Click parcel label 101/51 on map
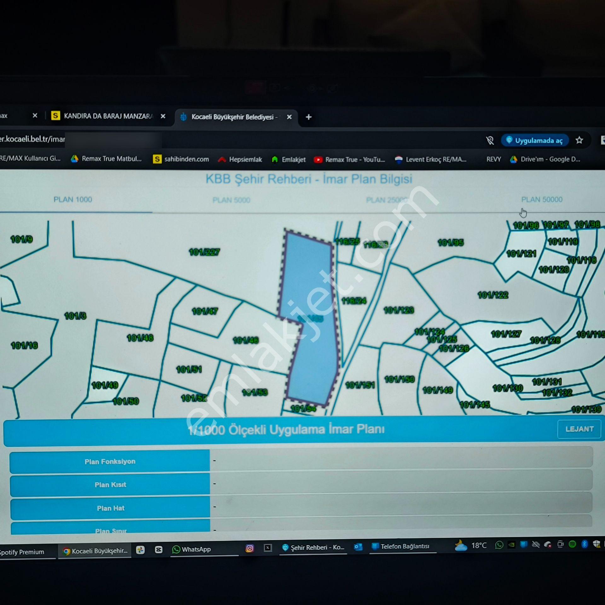This screenshot has height=605, width=605. pos(189,369)
